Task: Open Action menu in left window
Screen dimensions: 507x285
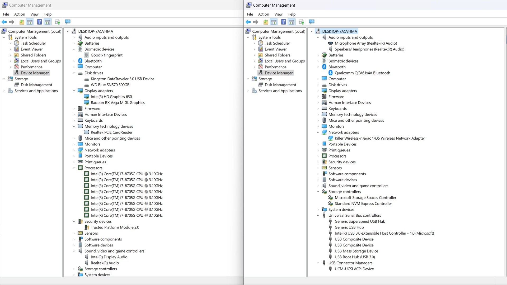Action: coord(20,14)
